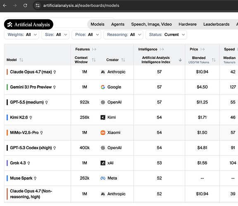
Task: Click the URL address bar text
Action: pyautogui.click(x=81, y=6)
